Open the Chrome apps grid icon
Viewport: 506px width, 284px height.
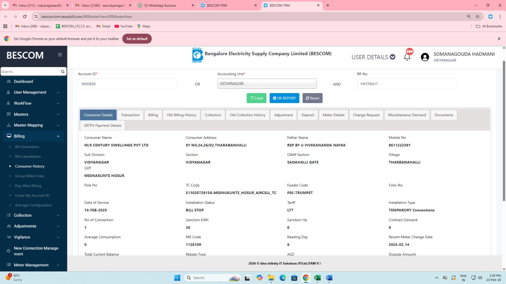click(x=5, y=26)
